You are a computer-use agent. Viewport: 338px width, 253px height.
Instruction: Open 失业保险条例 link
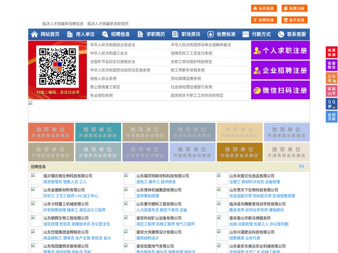pos(101,95)
